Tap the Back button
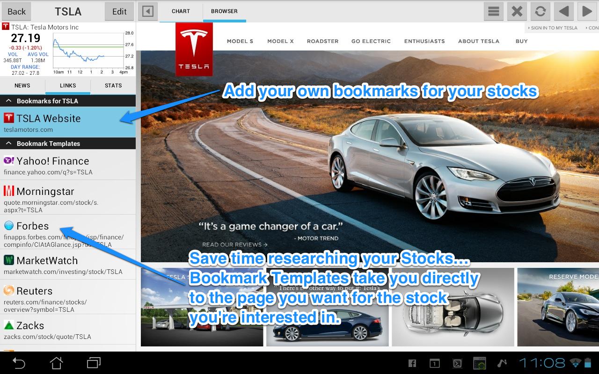Image resolution: width=599 pixels, height=374 pixels. pos(16,11)
